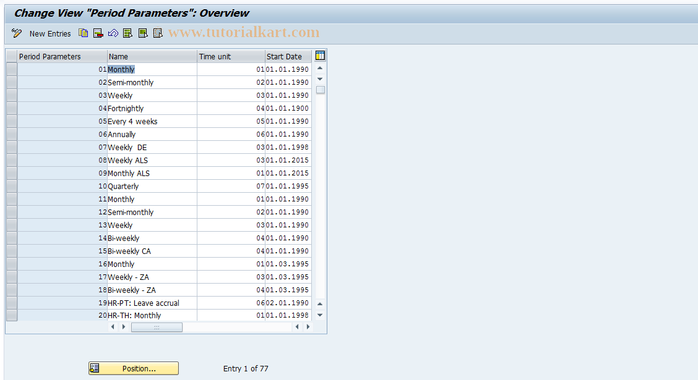Select row marker for 19 HR-PT: Leave accrual
The width and height of the screenshot is (698, 380).
pos(12,303)
